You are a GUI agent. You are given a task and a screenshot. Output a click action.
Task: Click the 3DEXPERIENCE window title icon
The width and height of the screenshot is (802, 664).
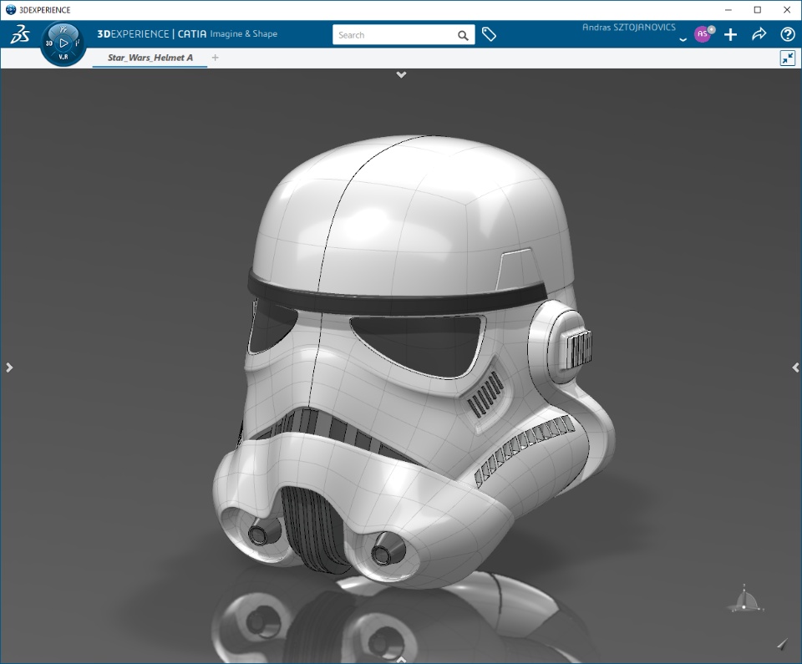pyautogui.click(x=11, y=10)
